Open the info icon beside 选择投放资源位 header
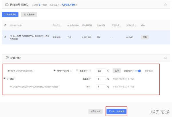This screenshot has height=117, width=172. pyautogui.click(x=165, y=5)
